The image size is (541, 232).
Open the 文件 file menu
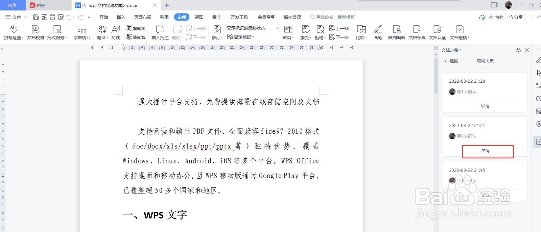tap(16, 17)
